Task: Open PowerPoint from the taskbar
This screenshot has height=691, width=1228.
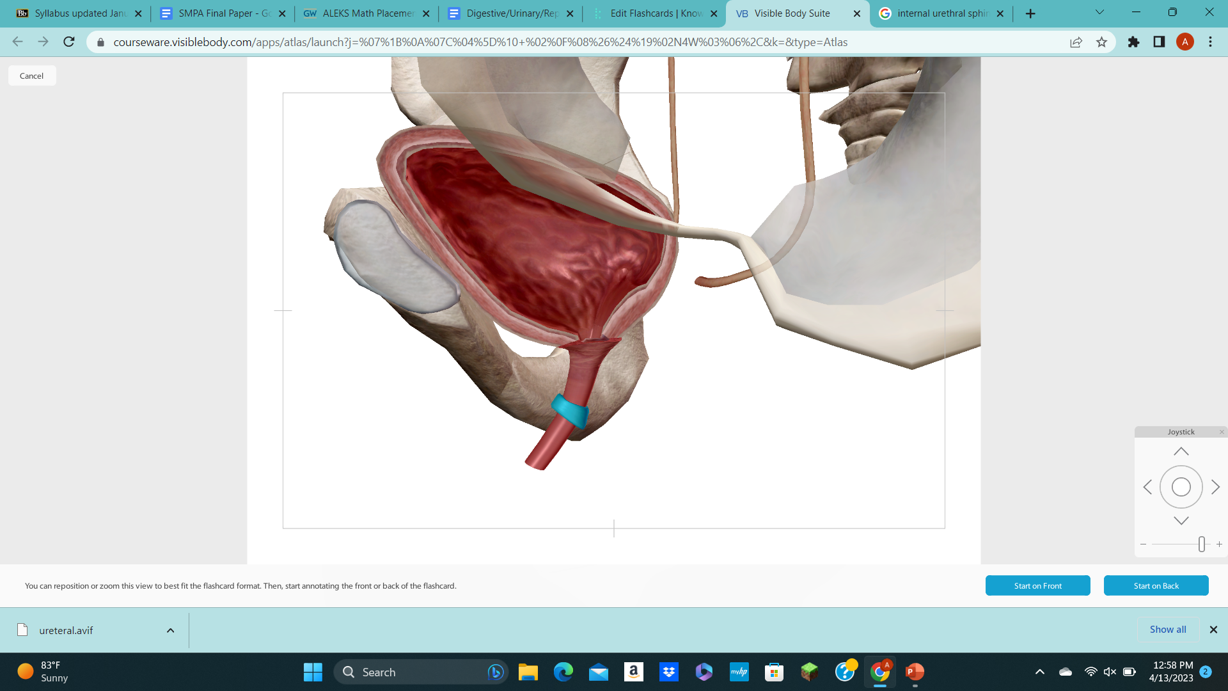Action: [x=914, y=672]
